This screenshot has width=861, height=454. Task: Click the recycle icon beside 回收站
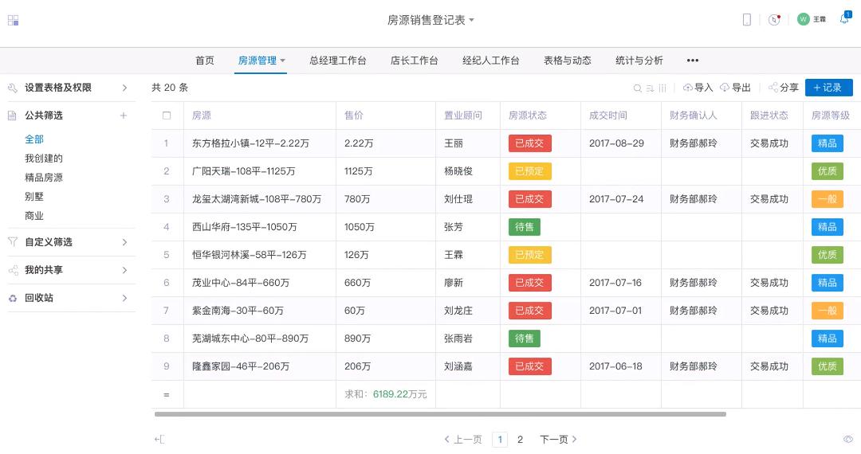point(13,298)
